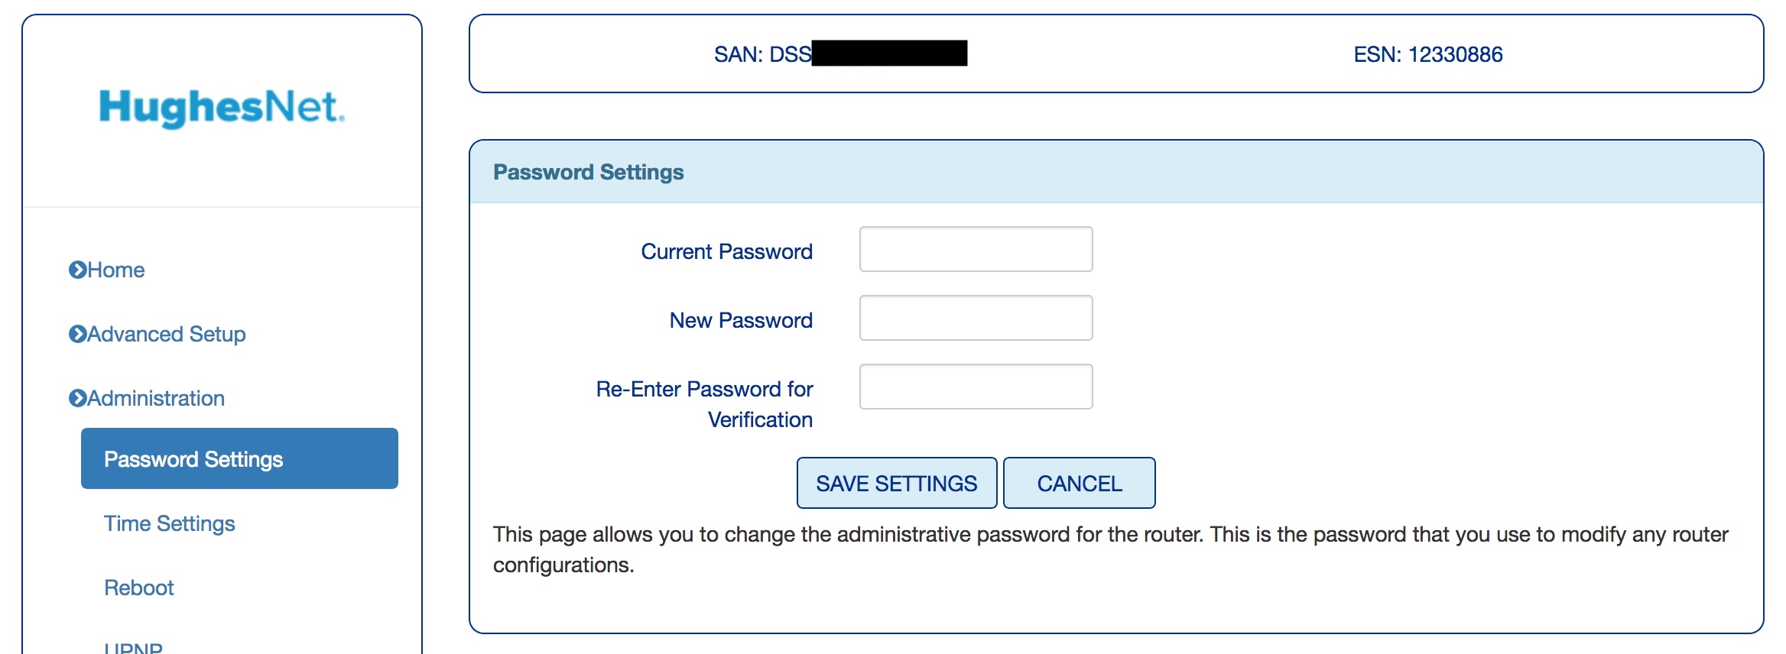The width and height of the screenshot is (1786, 654).
Task: Open the Advanced Setup section label
Action: 167,334
